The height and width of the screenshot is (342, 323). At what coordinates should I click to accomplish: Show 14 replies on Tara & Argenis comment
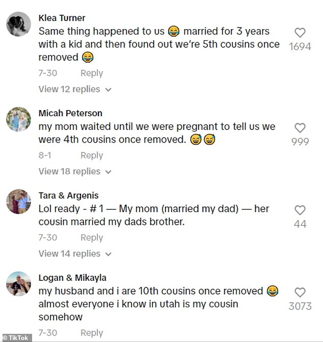pos(75,253)
